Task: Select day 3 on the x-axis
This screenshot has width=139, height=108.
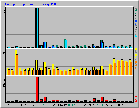Action: click(x=17, y=105)
